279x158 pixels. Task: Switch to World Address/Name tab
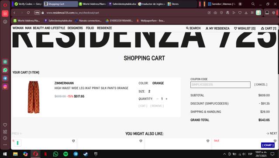[93, 4]
